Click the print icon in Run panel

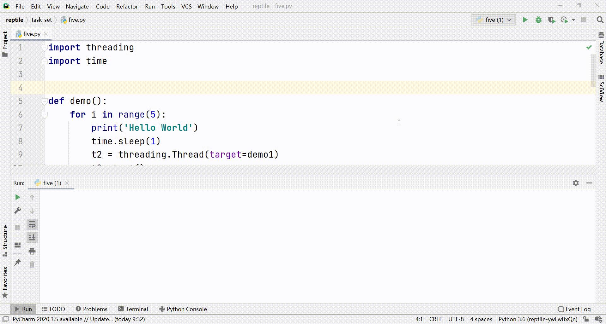[32, 251]
